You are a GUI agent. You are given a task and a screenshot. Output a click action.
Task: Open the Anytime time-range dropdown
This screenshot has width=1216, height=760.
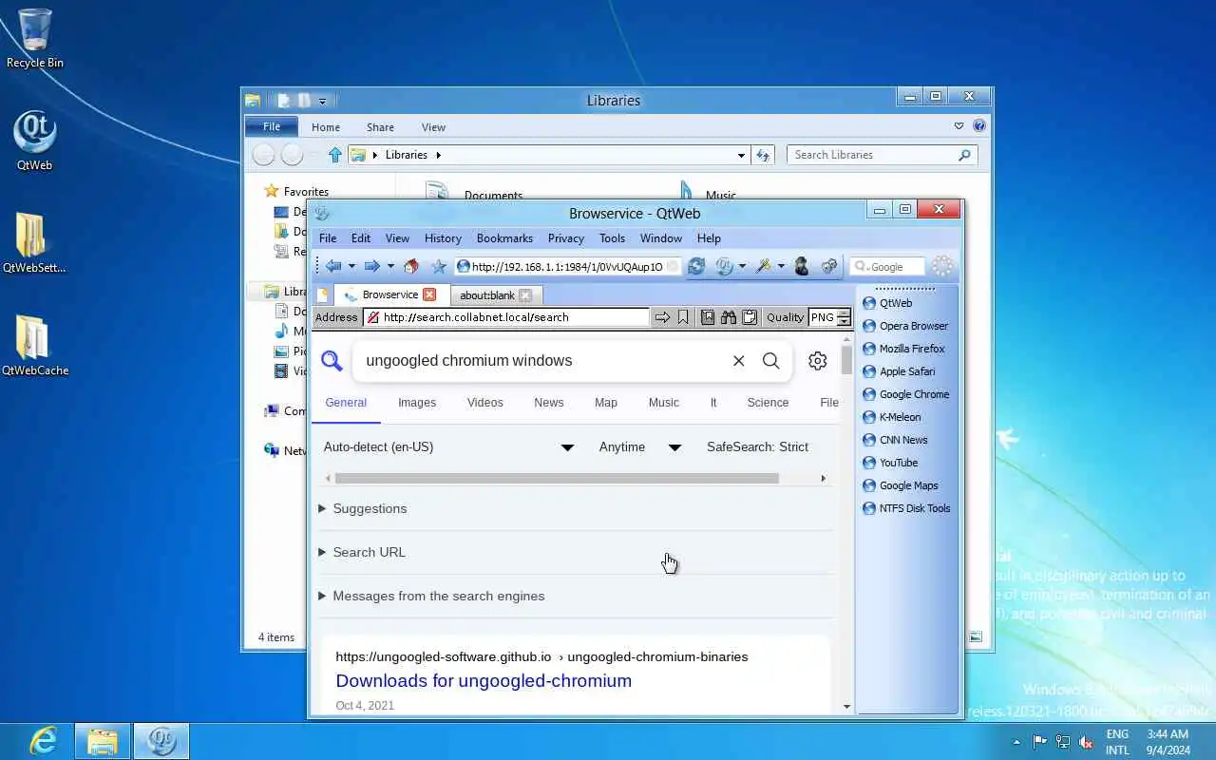[640, 447]
